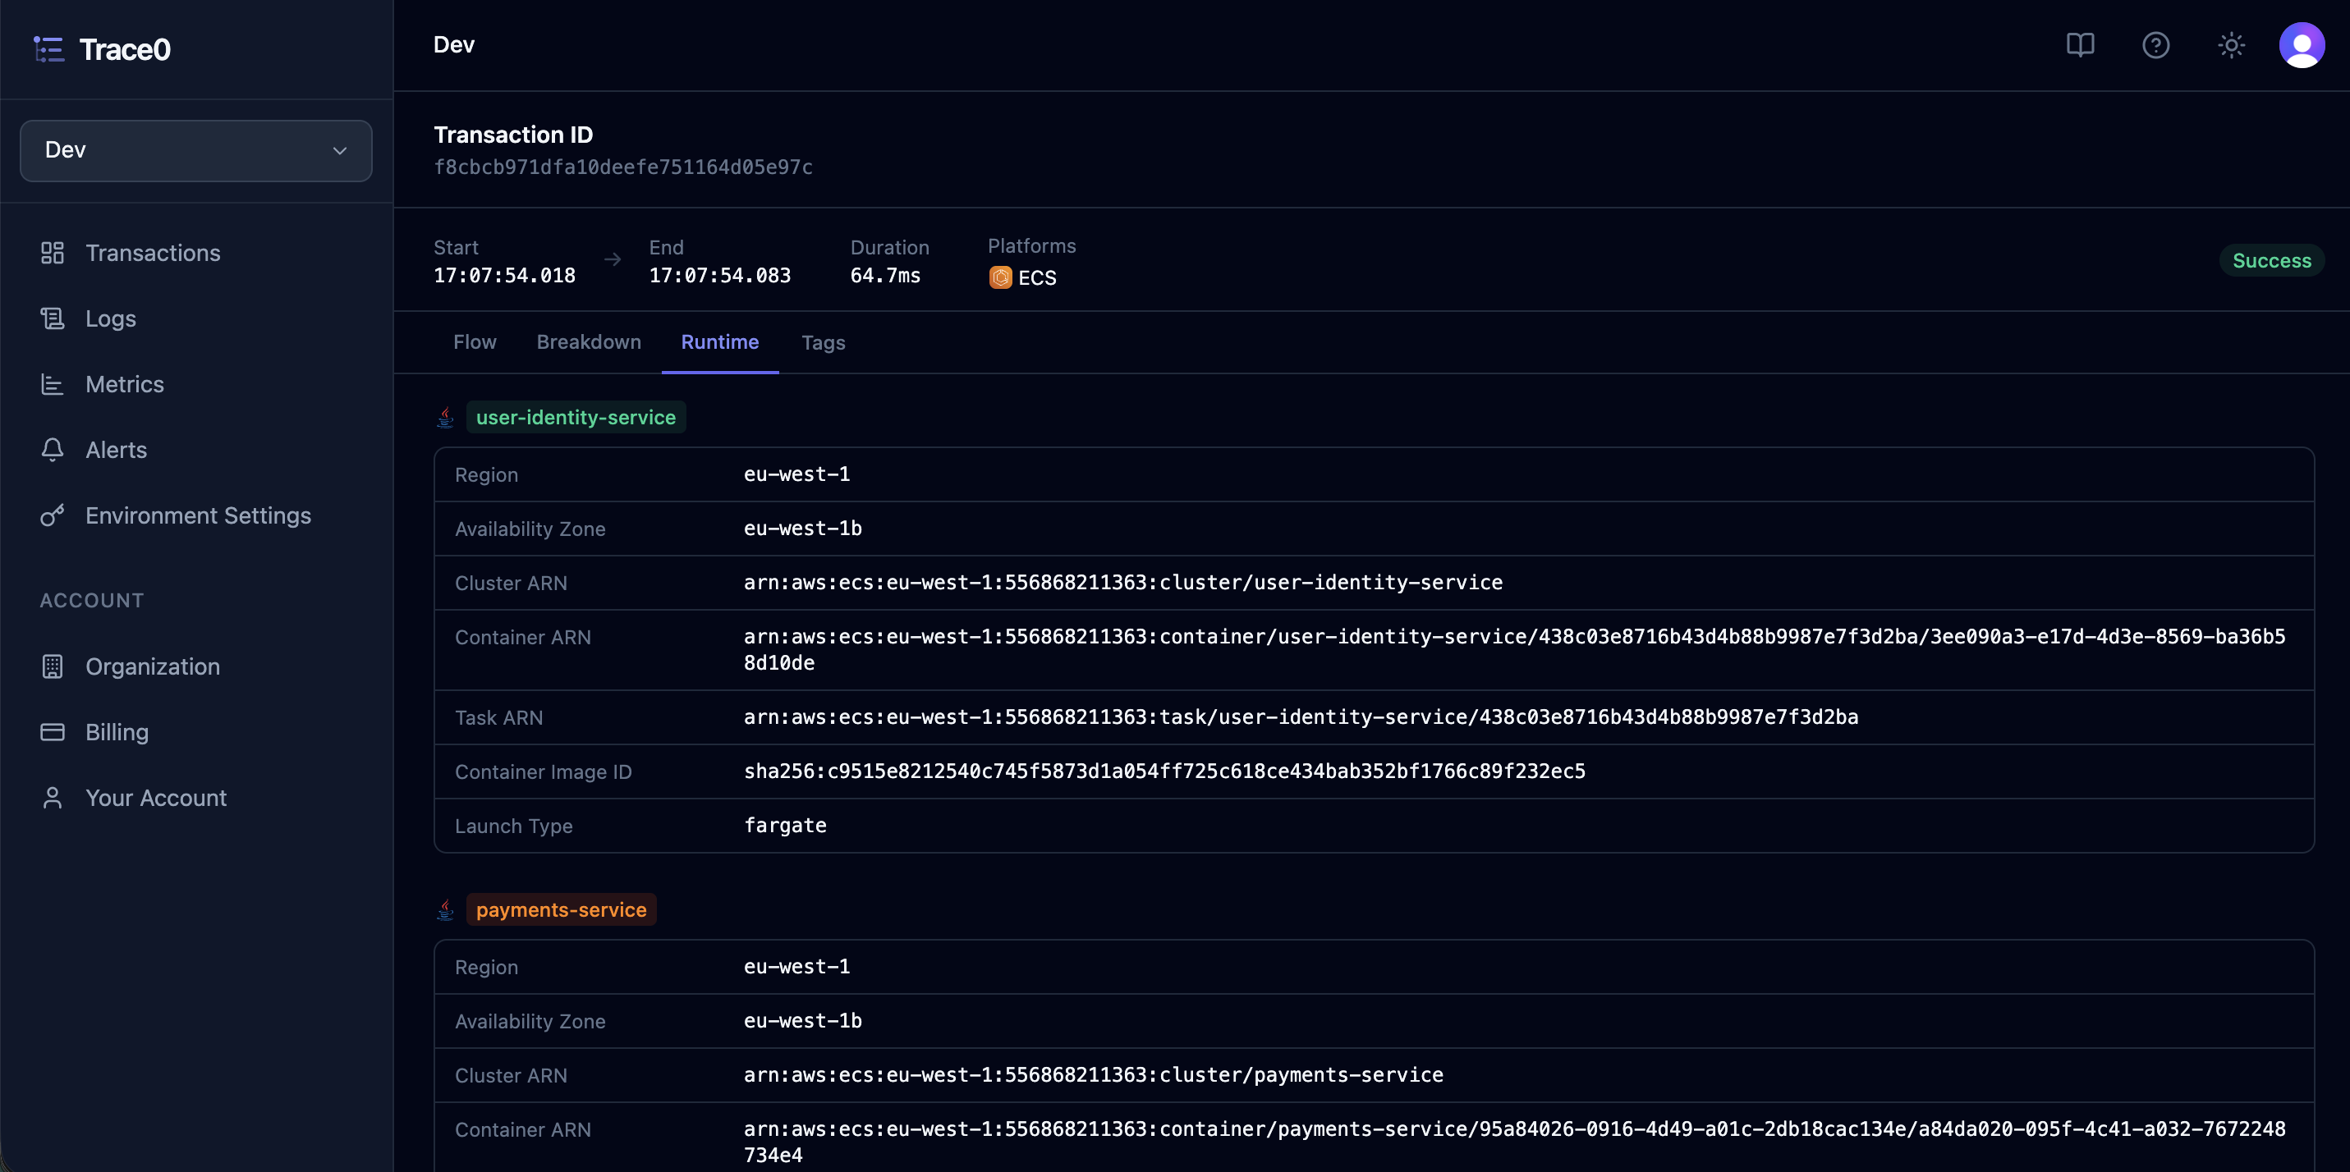Click the user-identity-service Container ARN value
This screenshot has width=2350, height=1172.
1514,649
